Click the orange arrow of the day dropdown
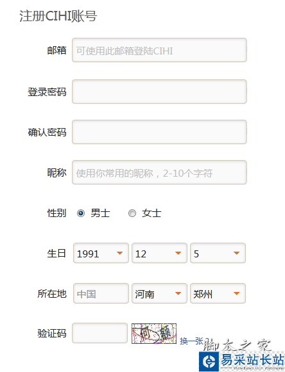Viewport: 285px width, 372px height. (236, 253)
